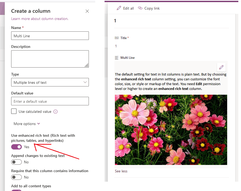Click the Multi Line field label
Screen dimensions: 241x191
point(128,58)
